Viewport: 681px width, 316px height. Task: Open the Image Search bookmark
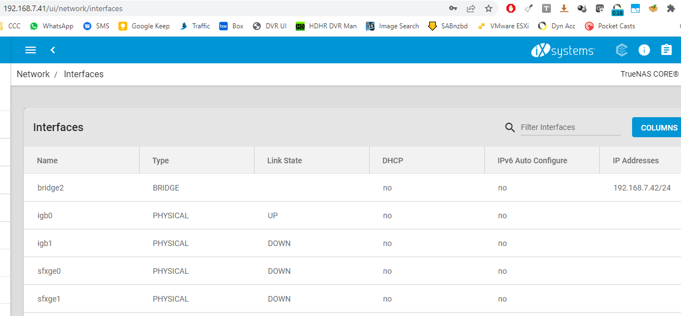[x=392, y=26]
